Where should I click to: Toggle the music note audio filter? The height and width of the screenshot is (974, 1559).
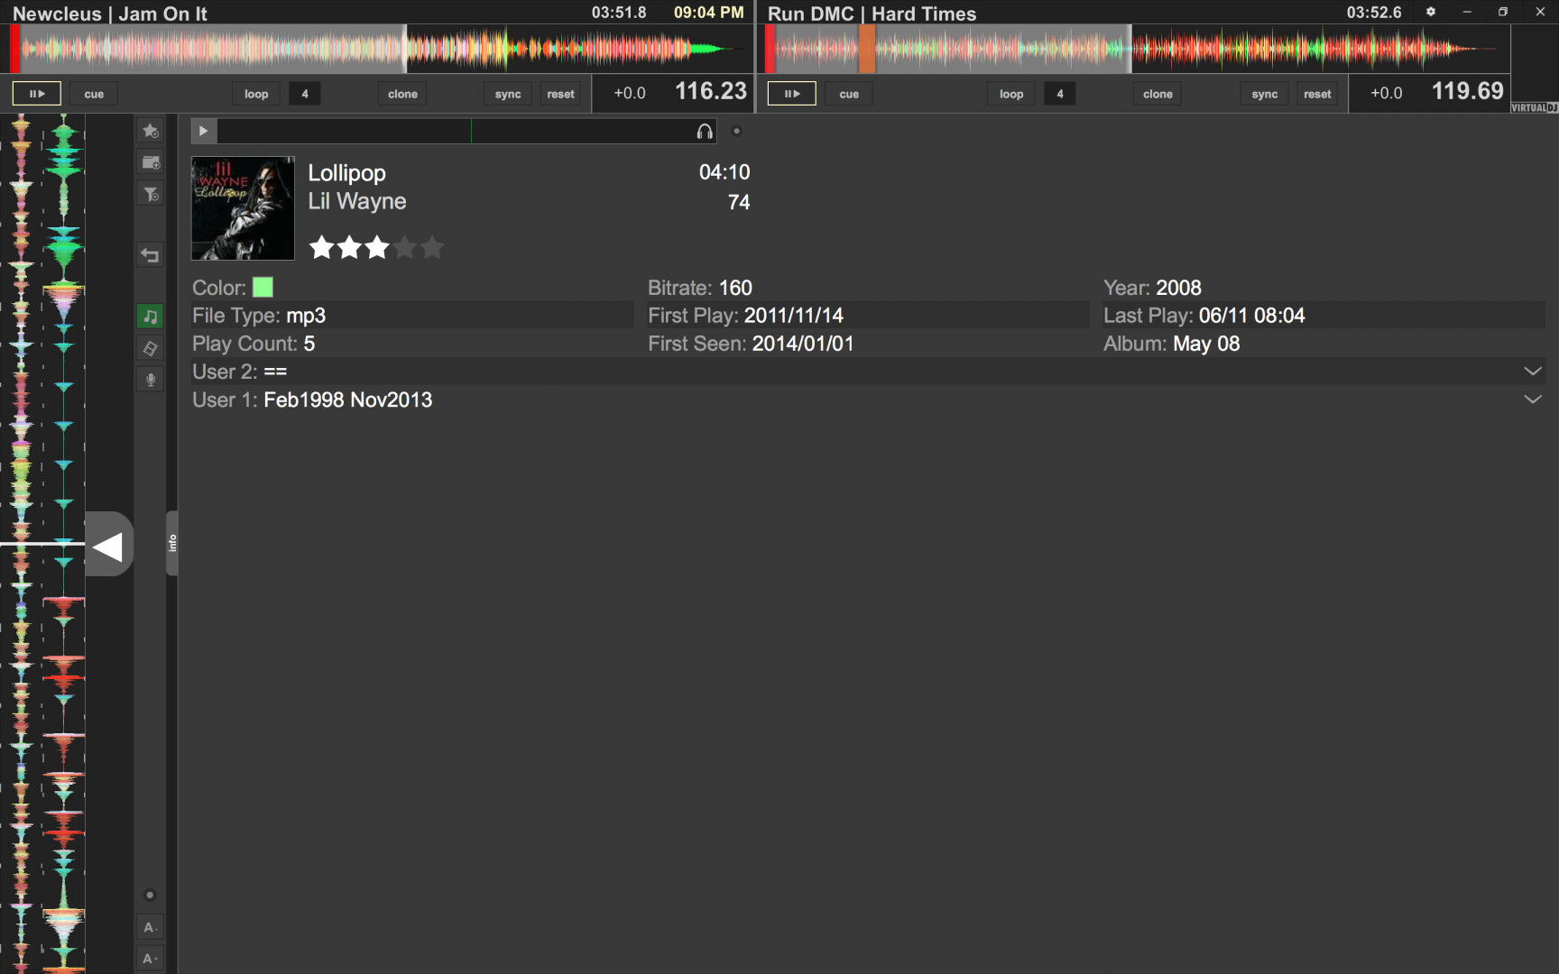(x=150, y=317)
